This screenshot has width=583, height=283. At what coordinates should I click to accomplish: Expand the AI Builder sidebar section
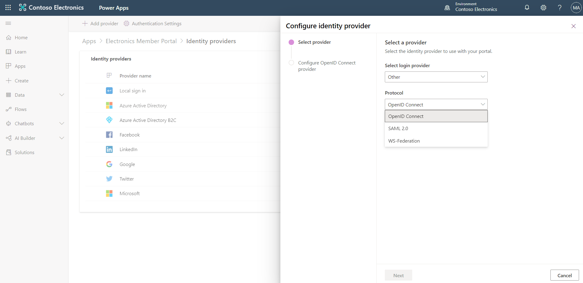(62, 138)
